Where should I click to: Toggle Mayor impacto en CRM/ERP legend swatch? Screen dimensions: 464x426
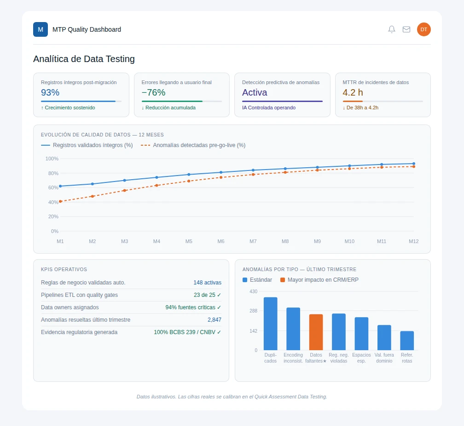[283, 280]
